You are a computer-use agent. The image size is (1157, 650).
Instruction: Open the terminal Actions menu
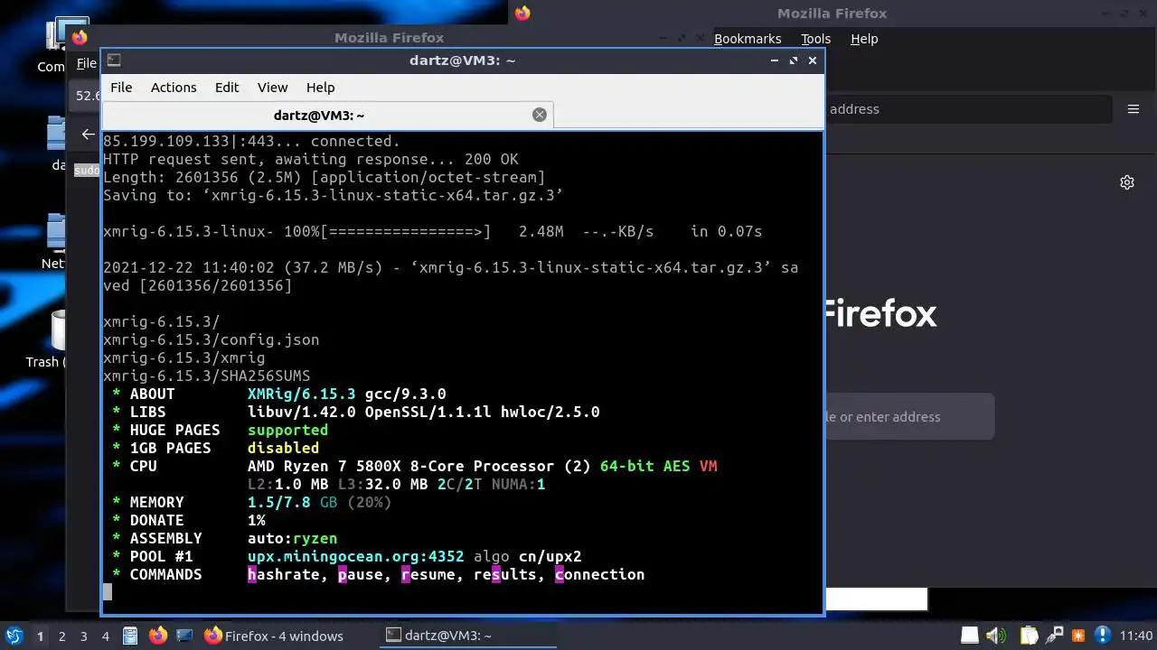click(174, 88)
